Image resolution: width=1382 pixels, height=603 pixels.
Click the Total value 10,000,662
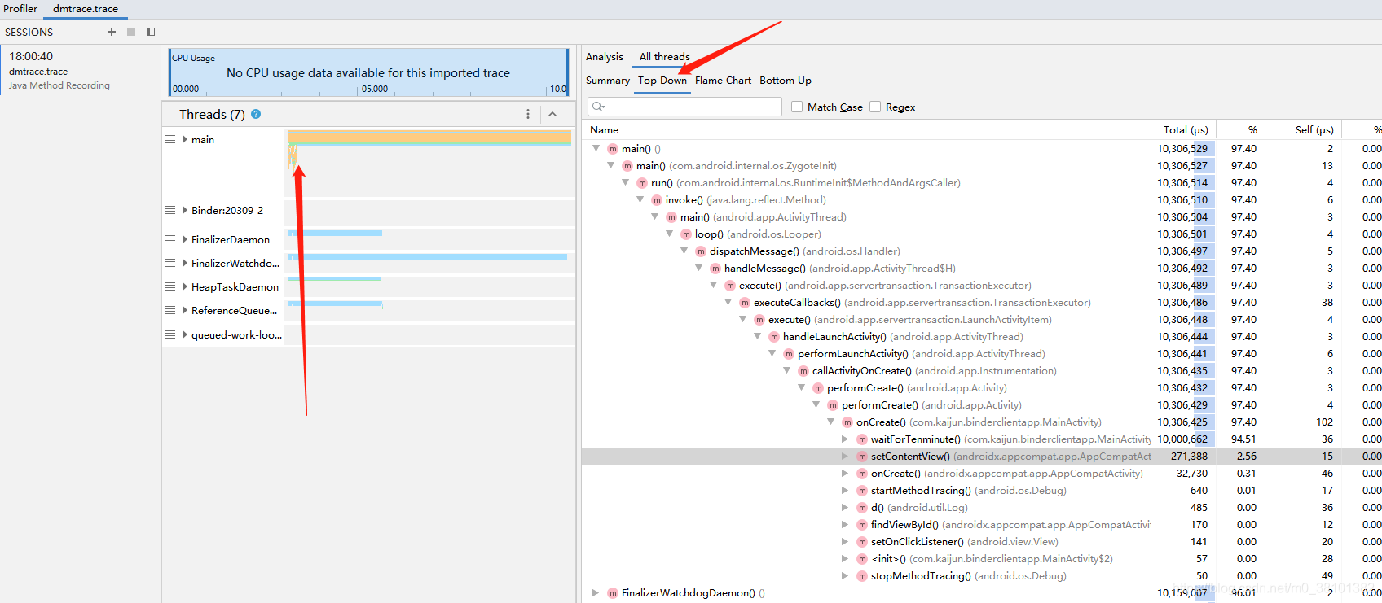(x=1182, y=439)
